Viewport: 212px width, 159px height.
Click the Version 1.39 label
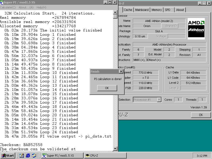tap(198, 107)
